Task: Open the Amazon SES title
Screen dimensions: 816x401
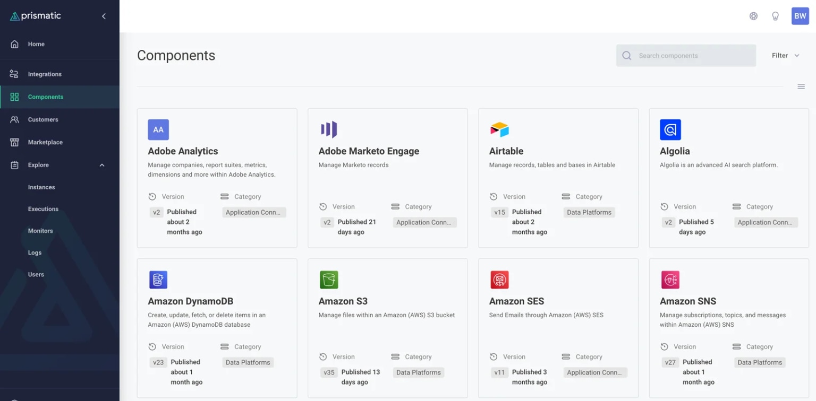Action: click(x=517, y=301)
